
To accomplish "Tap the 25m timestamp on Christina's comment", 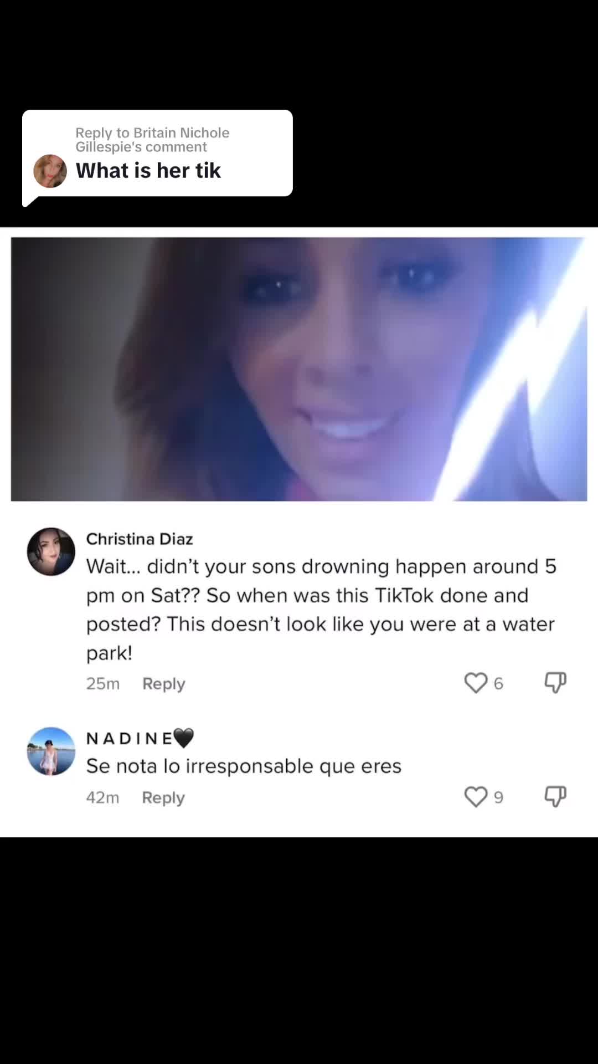I will pos(102,684).
